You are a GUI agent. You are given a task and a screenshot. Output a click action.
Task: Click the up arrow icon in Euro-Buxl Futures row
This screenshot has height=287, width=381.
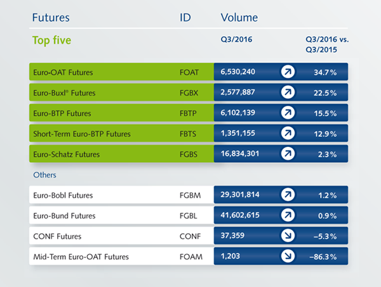(x=289, y=92)
